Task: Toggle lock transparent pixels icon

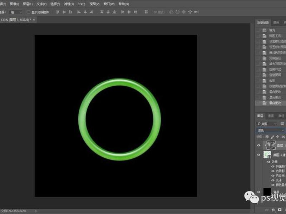Action: pyautogui.click(x=267, y=137)
